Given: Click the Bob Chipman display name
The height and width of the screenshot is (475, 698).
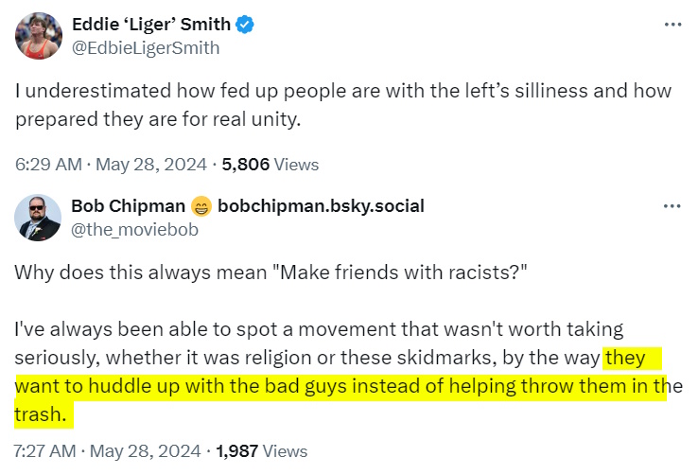Looking at the screenshot, I should click(x=127, y=206).
